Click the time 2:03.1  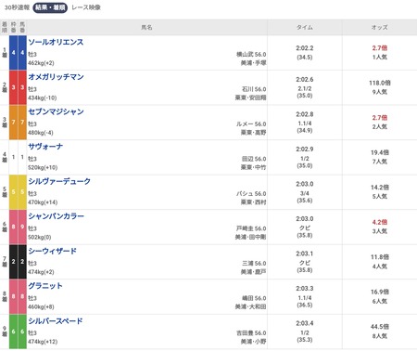pos(305,253)
